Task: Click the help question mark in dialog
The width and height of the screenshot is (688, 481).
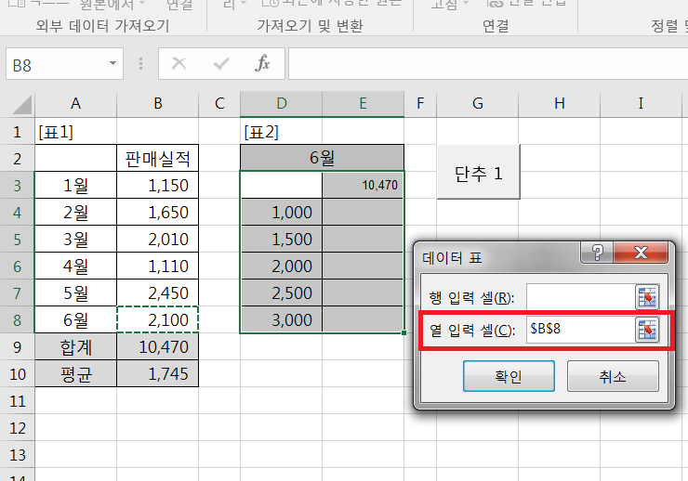Action: pyautogui.click(x=596, y=253)
